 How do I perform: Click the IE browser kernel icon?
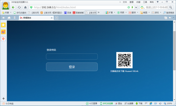coord(151,103)
